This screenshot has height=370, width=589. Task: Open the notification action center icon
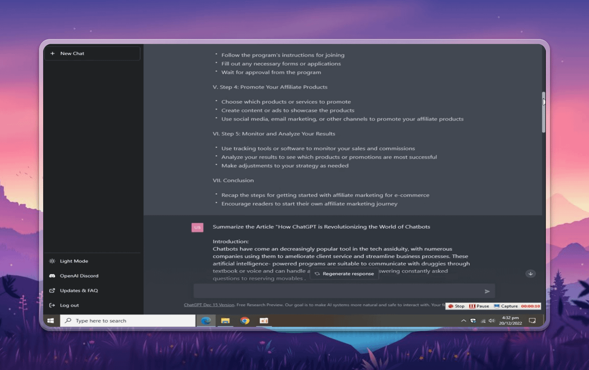click(533, 321)
